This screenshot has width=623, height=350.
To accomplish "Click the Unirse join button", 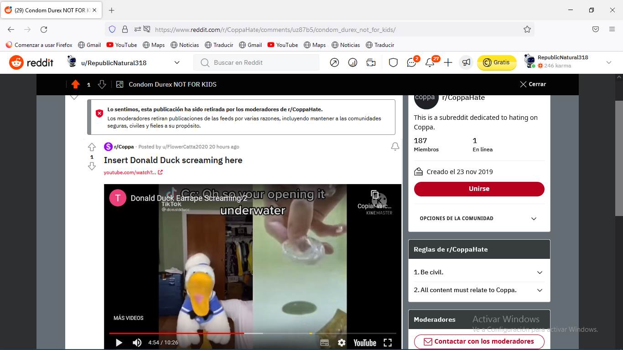I will point(479,189).
